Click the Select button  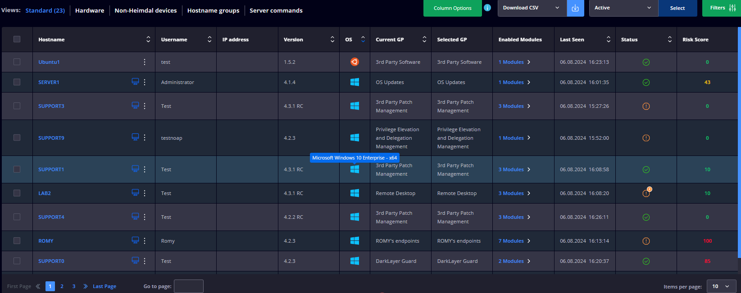click(x=677, y=8)
